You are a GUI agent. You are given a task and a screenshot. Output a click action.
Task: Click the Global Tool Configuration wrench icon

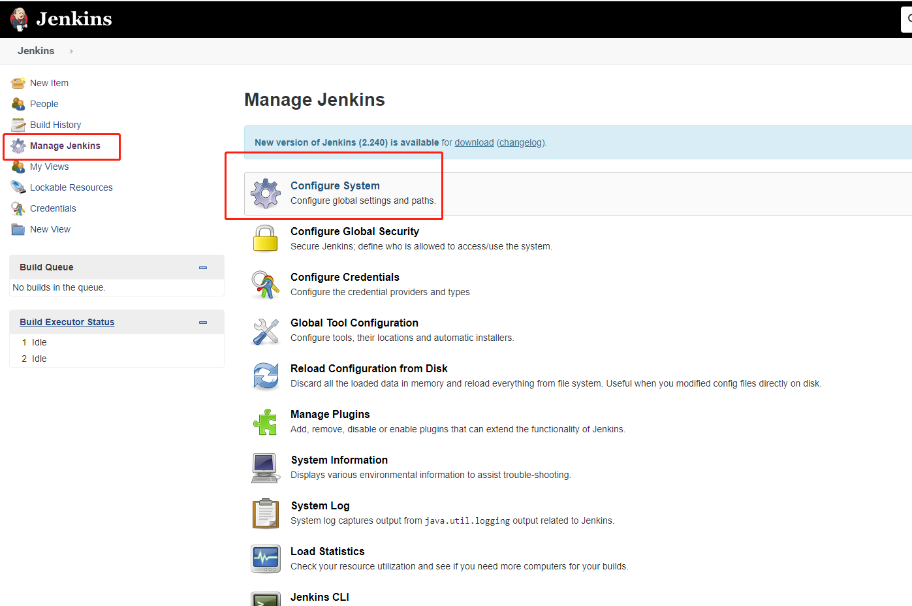pos(265,330)
